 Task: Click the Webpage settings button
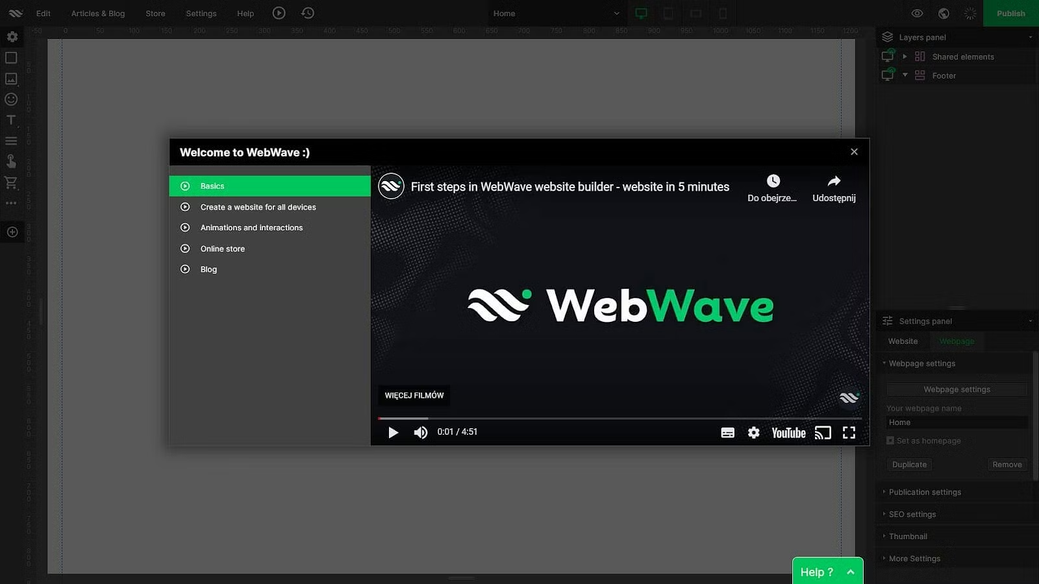point(957,389)
